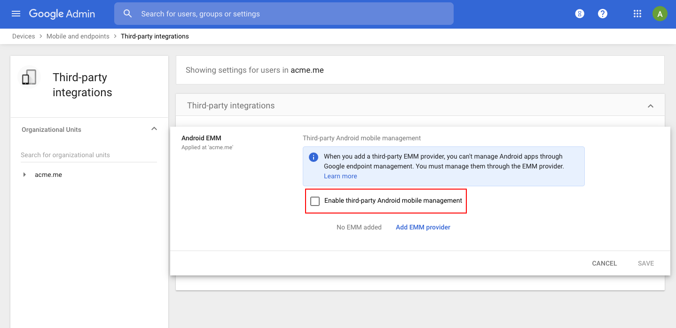Select acme.me in the tree
The width and height of the screenshot is (676, 328).
click(48, 175)
